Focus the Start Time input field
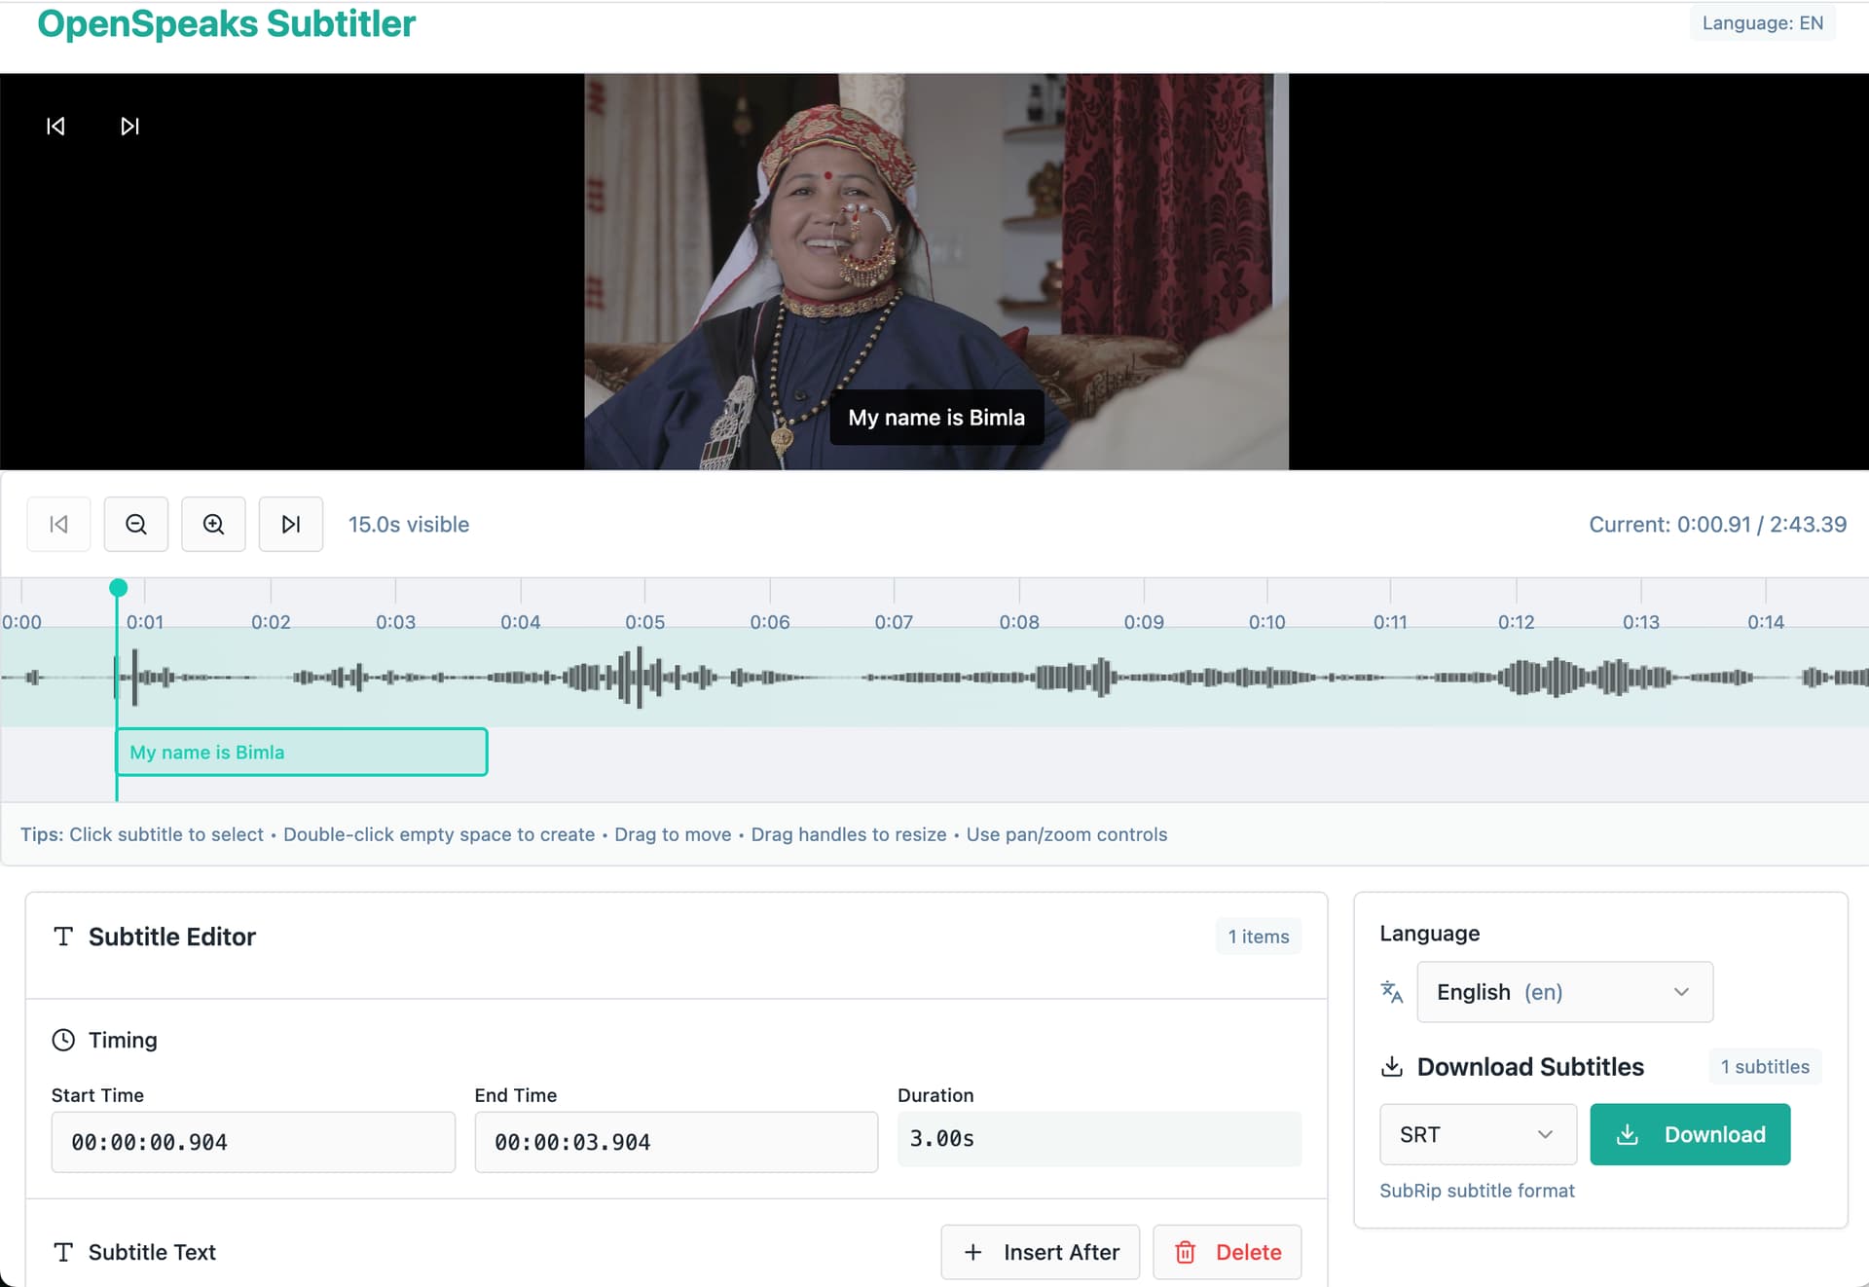 [x=253, y=1142]
